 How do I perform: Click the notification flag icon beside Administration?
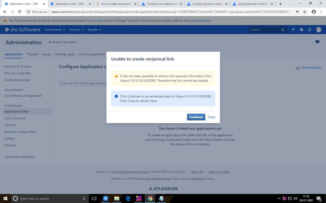[317, 42]
